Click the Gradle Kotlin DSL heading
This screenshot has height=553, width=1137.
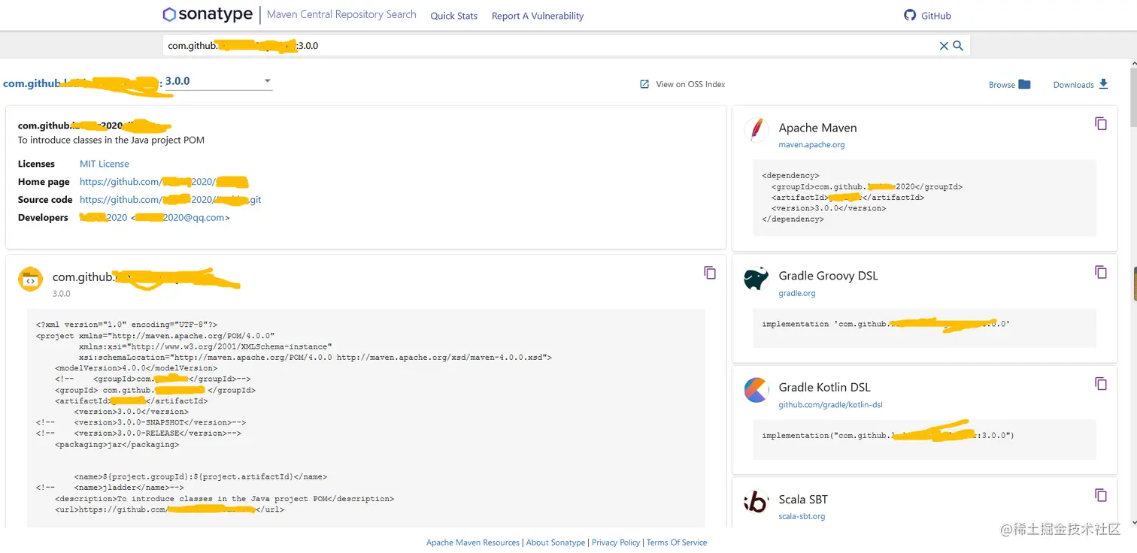[x=824, y=388]
